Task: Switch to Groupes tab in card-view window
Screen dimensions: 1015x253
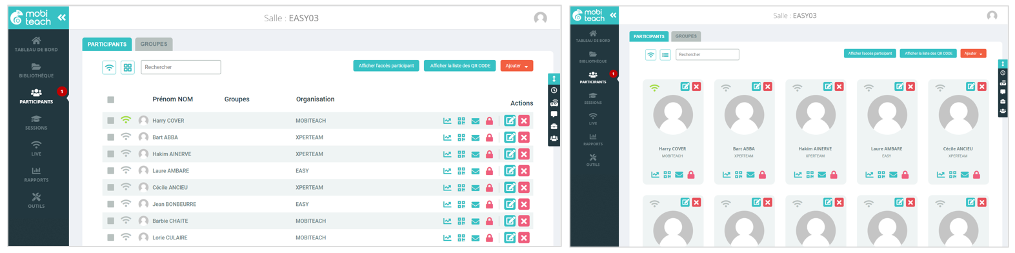Action: pos(686,36)
